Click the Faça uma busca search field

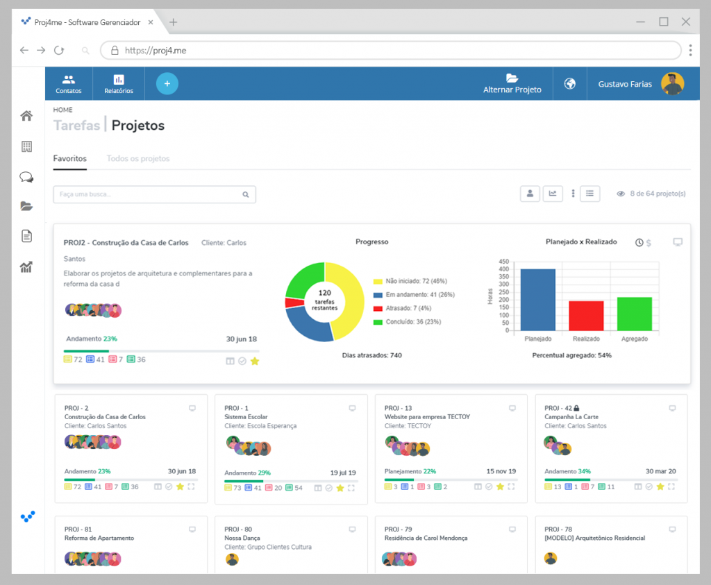[x=154, y=194]
